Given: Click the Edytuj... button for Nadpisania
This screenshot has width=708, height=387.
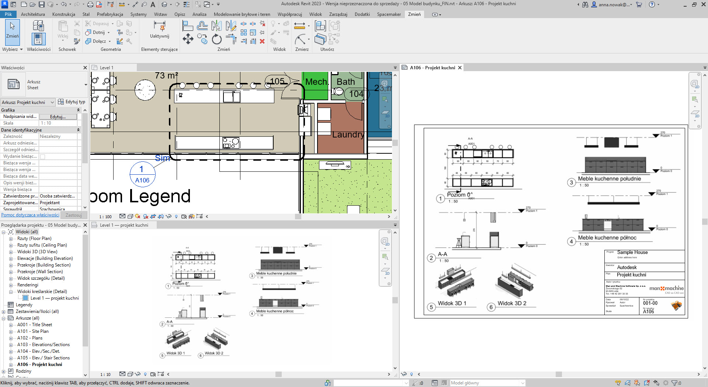Looking at the screenshot, I should click(x=58, y=116).
